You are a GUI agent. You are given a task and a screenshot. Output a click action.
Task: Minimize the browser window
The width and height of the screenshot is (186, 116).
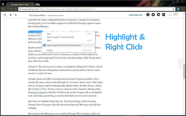174,1
